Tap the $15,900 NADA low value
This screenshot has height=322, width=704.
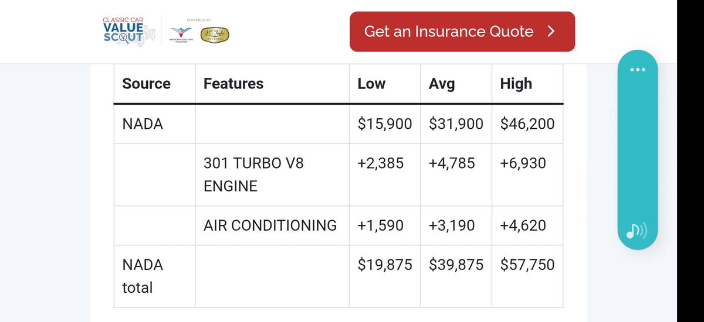385,124
